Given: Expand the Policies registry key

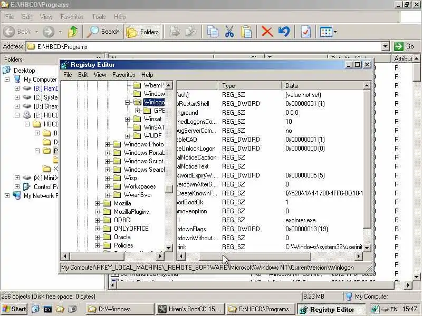Looking at the screenshot, I should (97, 245).
